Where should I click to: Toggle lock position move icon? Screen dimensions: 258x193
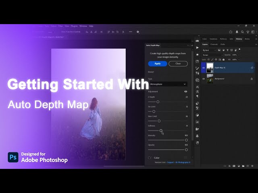(x=216, y=60)
